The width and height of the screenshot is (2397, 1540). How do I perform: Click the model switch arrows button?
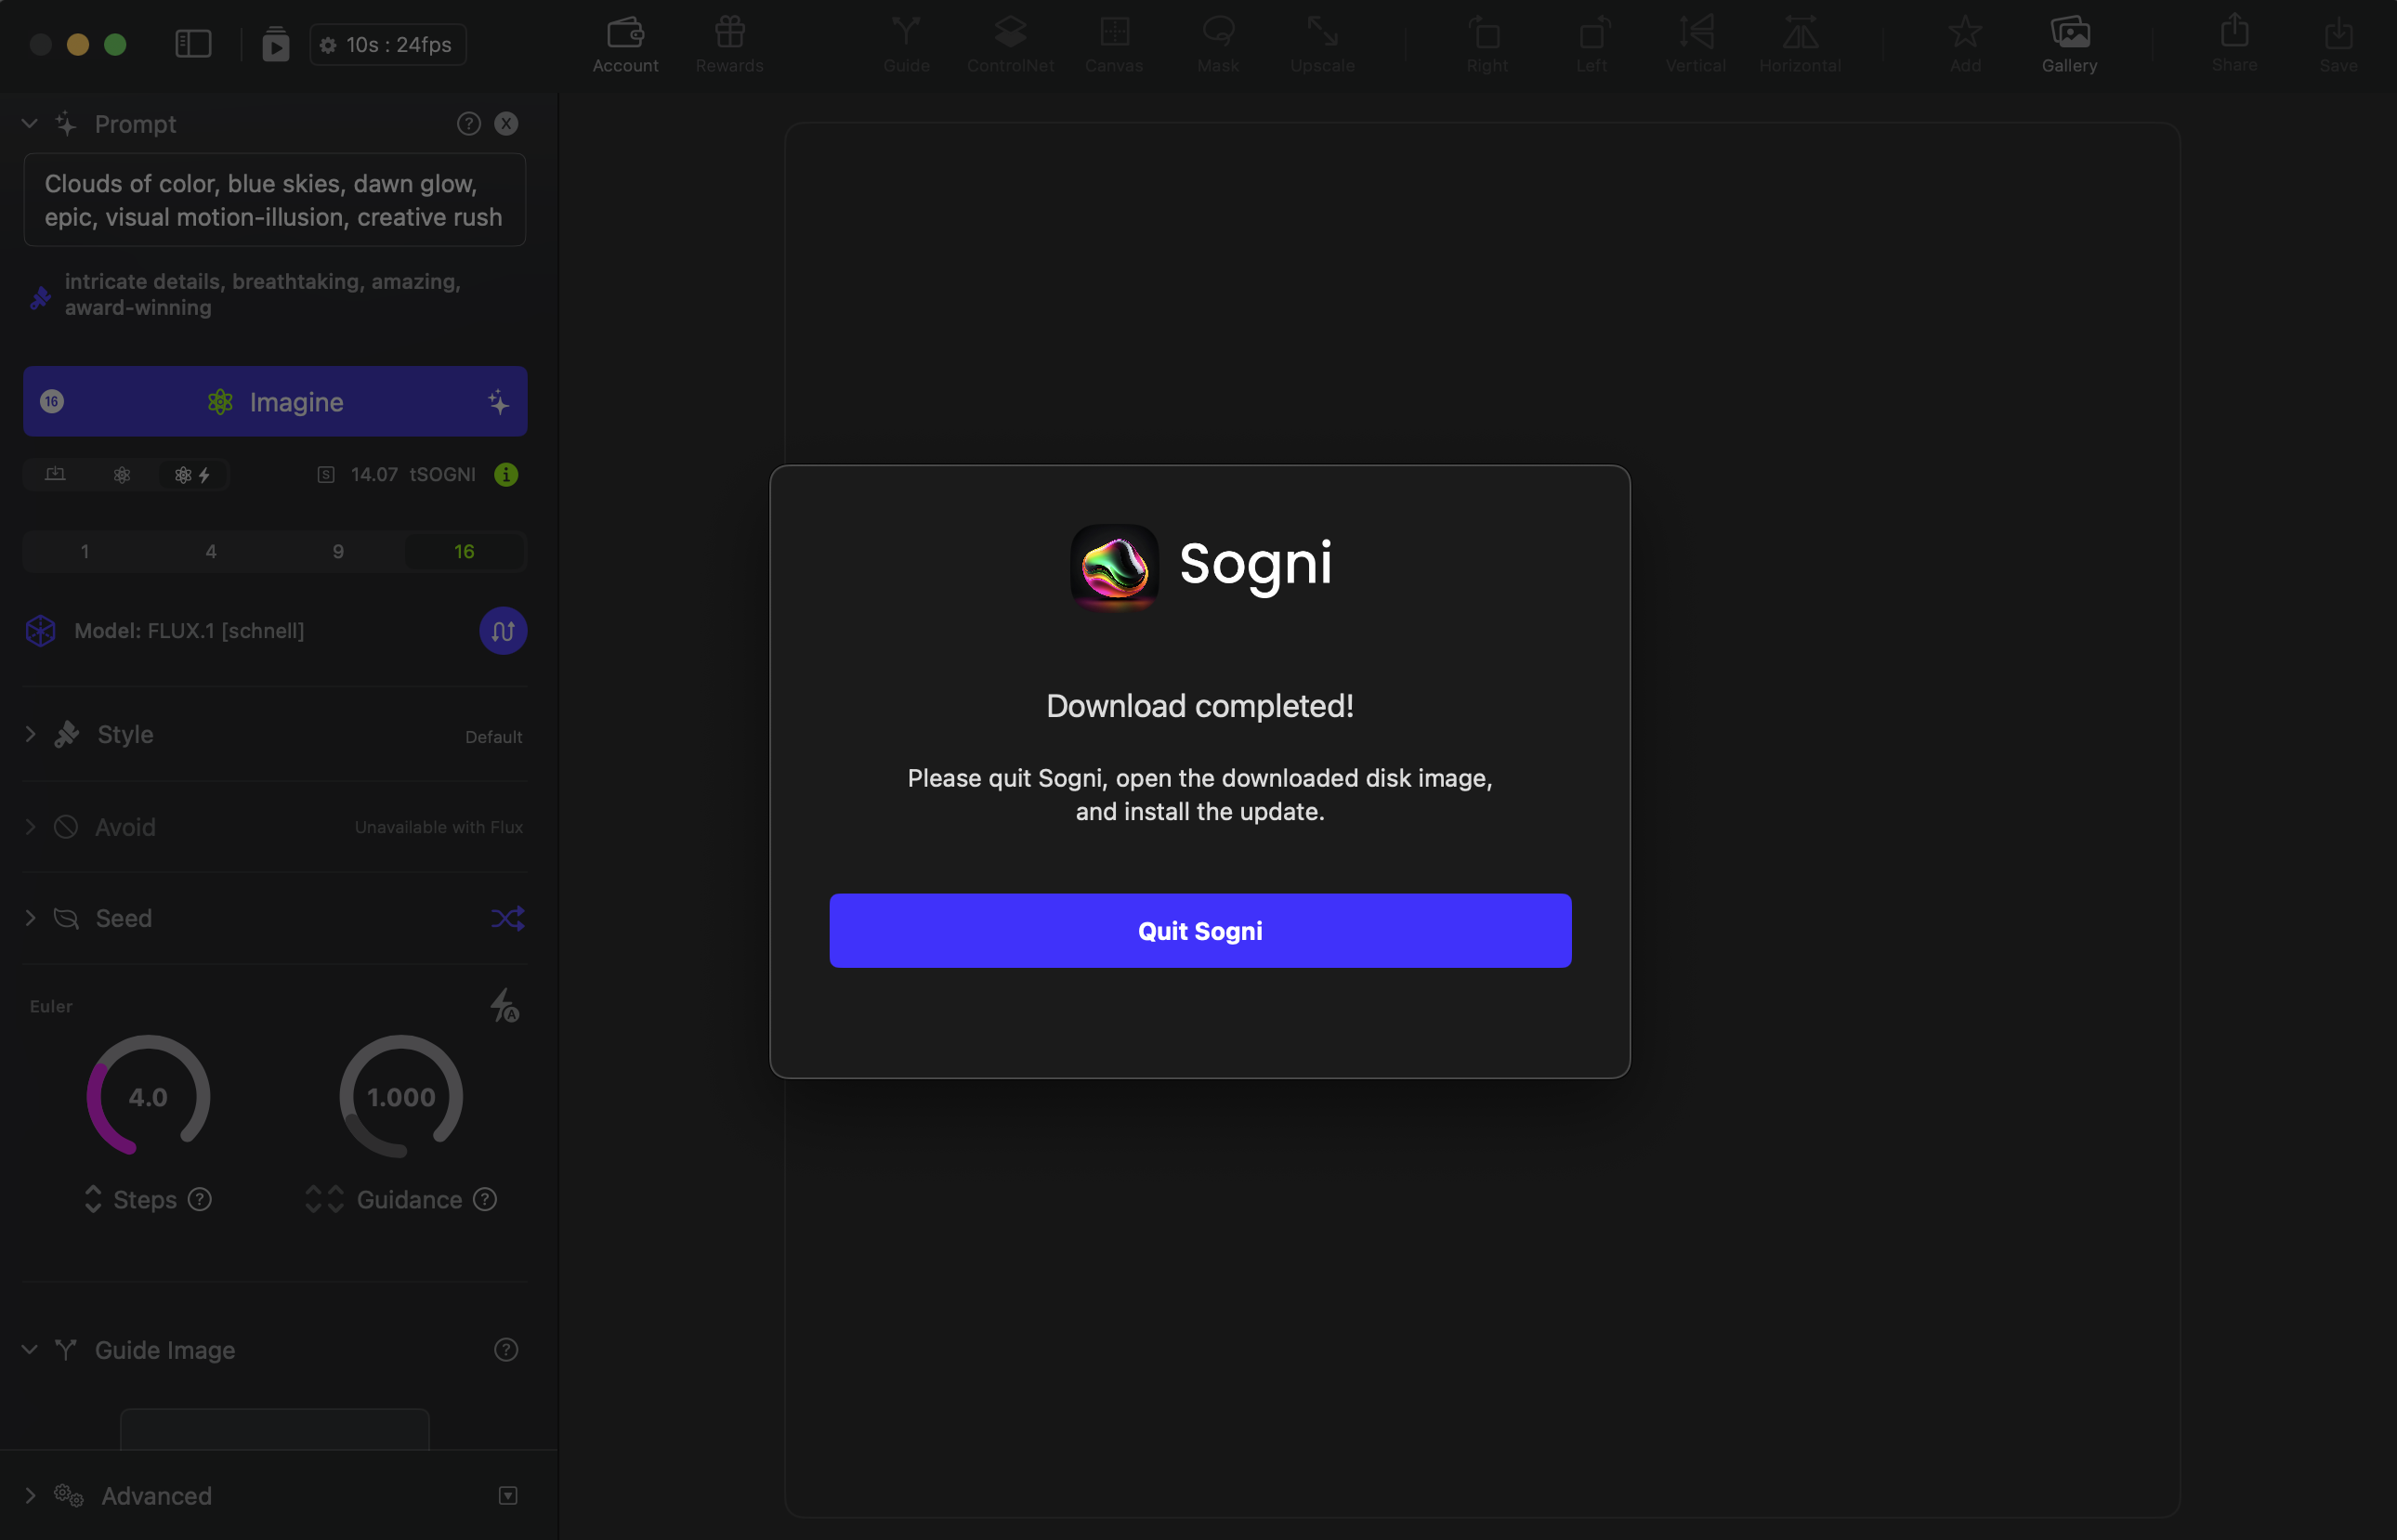pos(502,631)
